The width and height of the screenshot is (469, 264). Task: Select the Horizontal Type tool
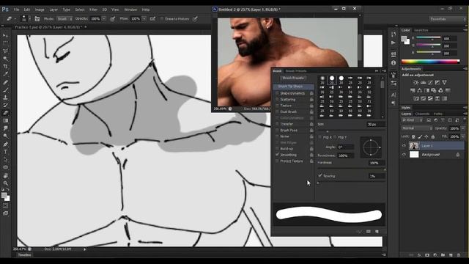point(5,152)
